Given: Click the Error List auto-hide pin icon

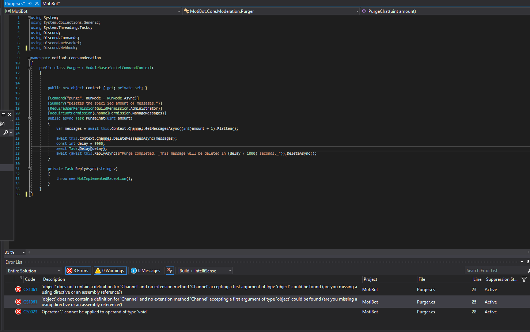Looking at the screenshot, I should (527, 262).
